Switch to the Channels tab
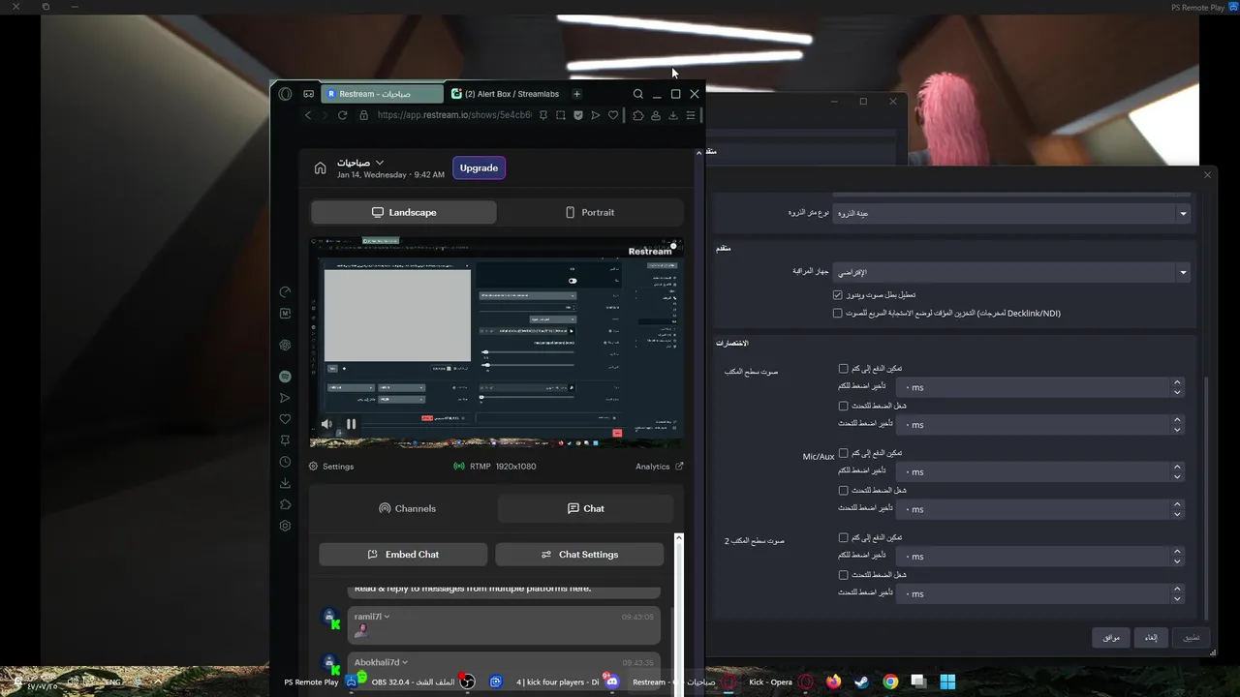Viewport: 1240px width, 697px height. click(407, 508)
